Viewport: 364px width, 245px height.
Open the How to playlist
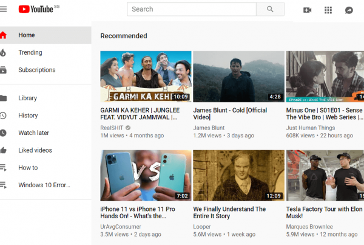click(x=45, y=168)
